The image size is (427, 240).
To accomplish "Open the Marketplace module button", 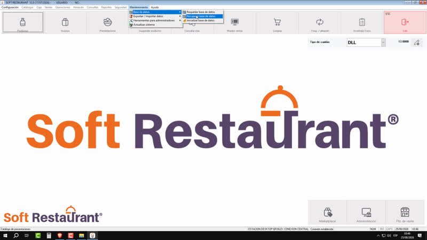I will point(327,212).
